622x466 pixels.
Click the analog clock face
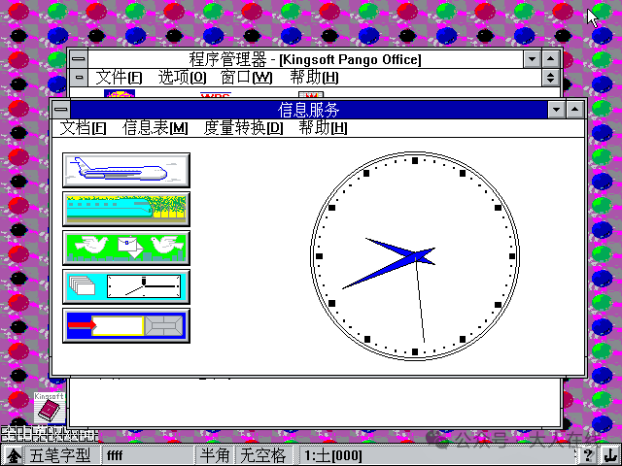pyautogui.click(x=415, y=256)
